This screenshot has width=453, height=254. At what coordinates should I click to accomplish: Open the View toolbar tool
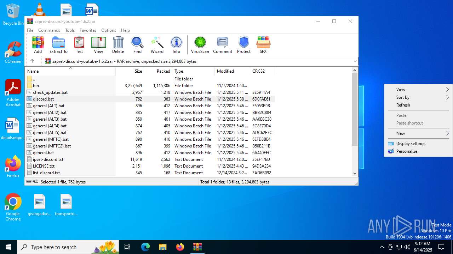tap(98, 45)
